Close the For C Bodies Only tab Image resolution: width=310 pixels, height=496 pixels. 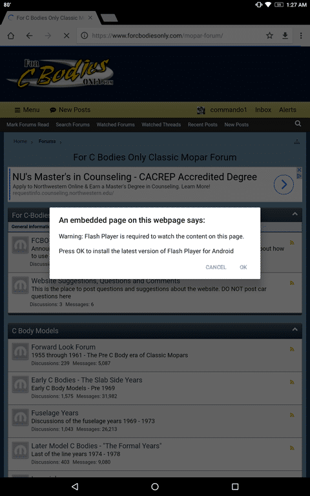click(90, 17)
